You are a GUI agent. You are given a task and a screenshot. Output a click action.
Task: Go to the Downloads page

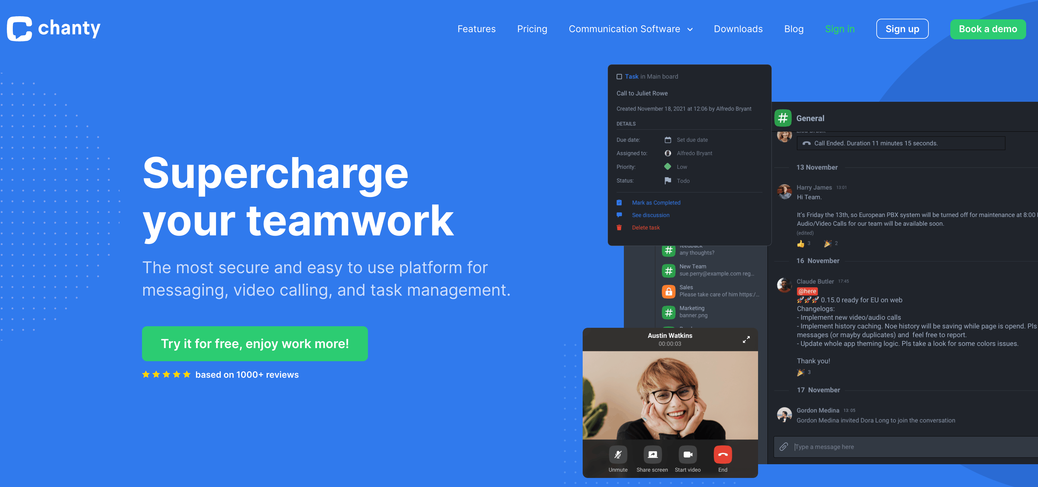[x=738, y=29]
